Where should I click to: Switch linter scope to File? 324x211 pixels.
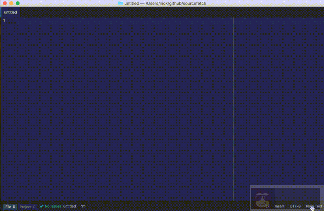pos(10,207)
